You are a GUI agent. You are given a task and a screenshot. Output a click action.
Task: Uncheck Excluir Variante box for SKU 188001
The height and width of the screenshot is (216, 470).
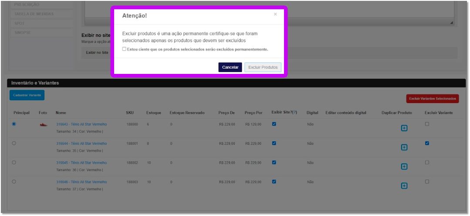coord(427,143)
